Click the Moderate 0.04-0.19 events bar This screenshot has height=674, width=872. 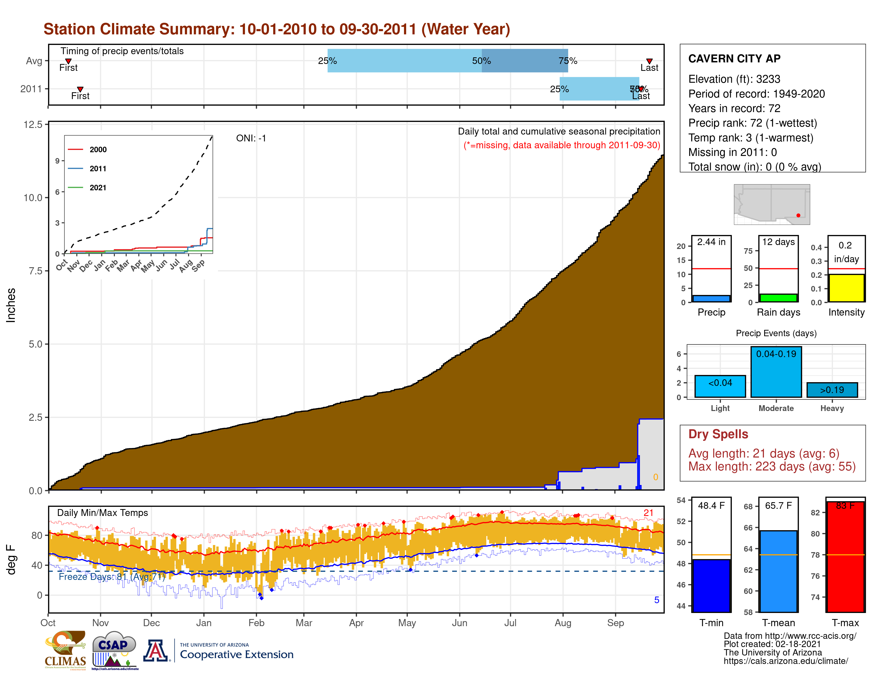coord(776,372)
